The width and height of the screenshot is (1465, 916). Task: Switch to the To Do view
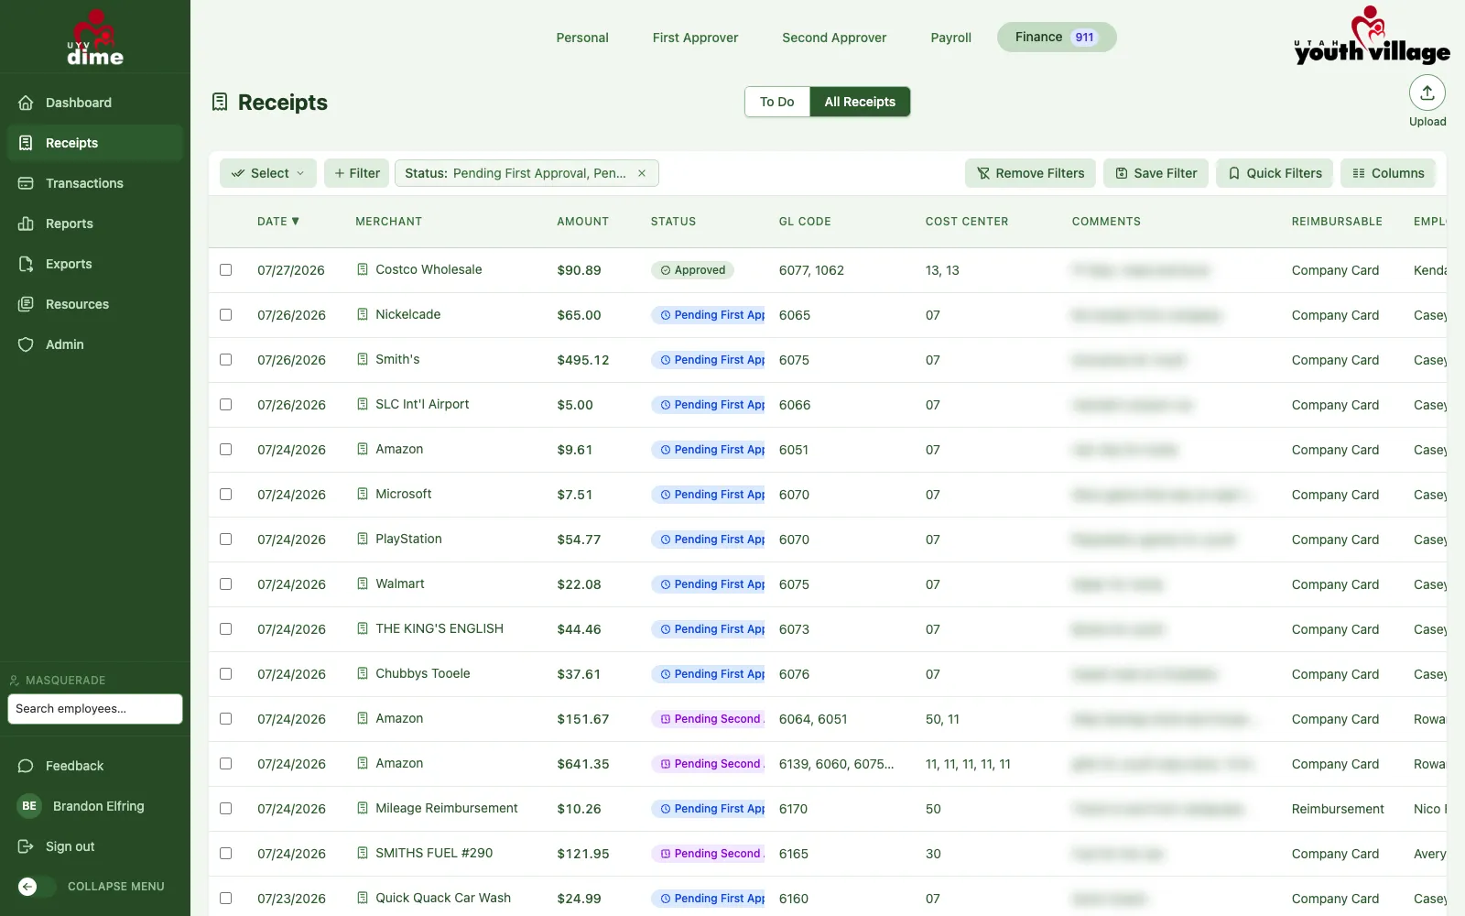click(777, 102)
